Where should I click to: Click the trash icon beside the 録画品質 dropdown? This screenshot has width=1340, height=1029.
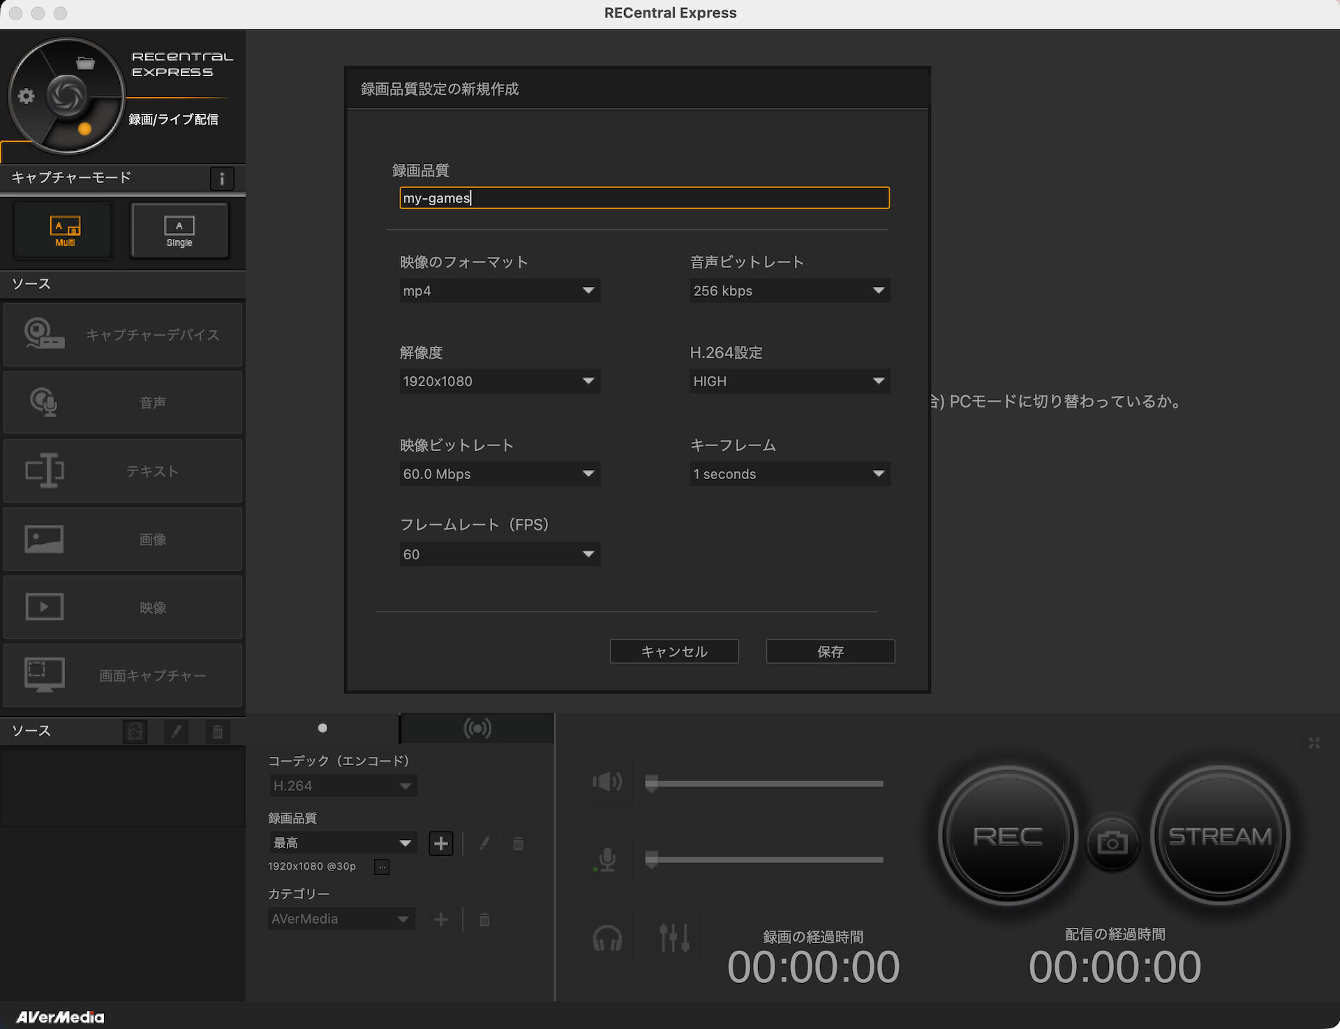(518, 843)
